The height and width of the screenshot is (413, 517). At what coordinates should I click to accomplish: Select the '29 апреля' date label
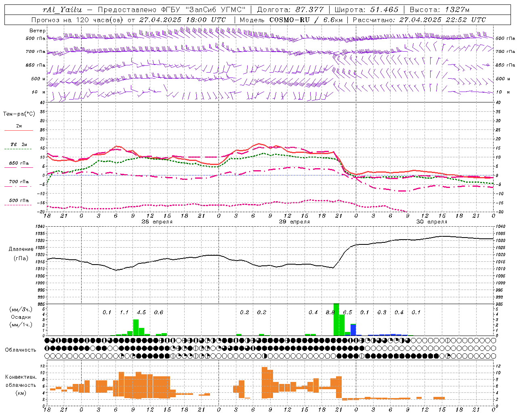(x=294, y=222)
